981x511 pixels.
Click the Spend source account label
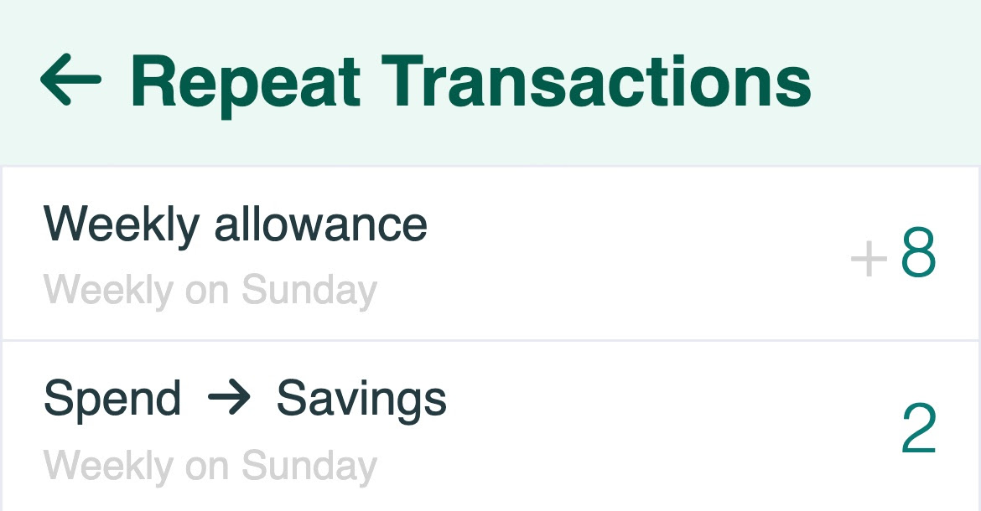coord(112,399)
